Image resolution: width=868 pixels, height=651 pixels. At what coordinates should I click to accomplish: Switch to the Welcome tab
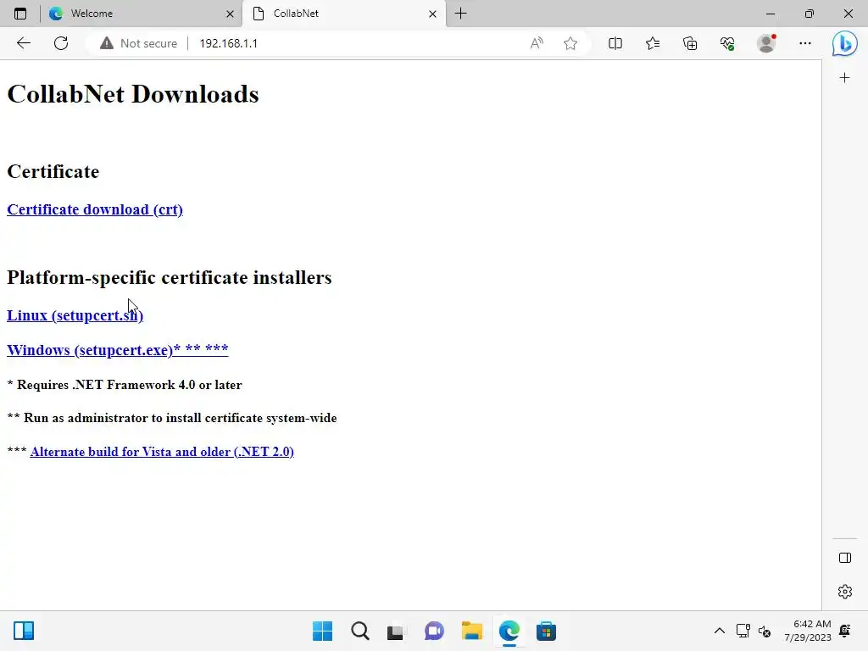click(142, 14)
